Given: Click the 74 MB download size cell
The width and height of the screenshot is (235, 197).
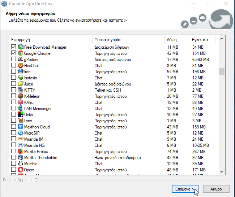Looking at the screenshot, I should (x=172, y=152).
